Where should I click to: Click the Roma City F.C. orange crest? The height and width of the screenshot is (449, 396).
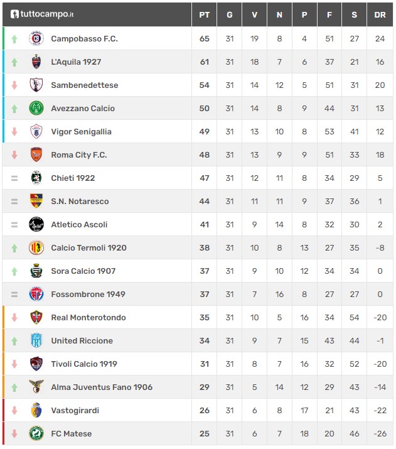point(36,154)
